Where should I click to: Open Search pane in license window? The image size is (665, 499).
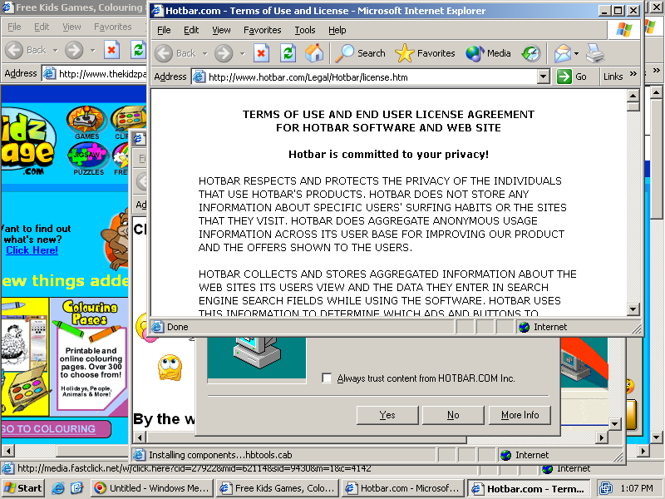tap(361, 53)
